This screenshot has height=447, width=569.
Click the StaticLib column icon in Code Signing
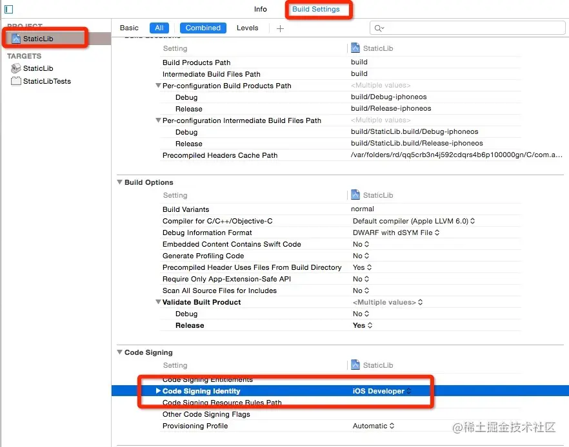coord(355,365)
